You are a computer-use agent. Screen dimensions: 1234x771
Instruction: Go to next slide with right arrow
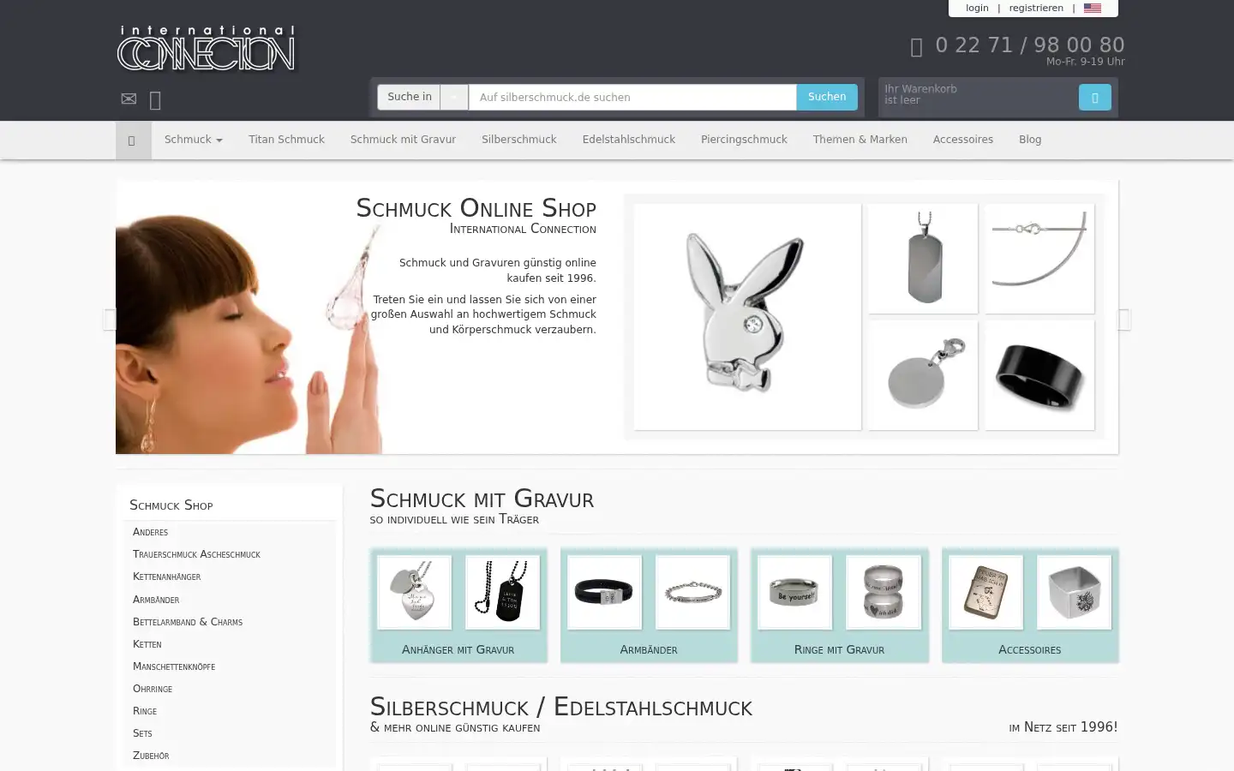click(x=1124, y=319)
